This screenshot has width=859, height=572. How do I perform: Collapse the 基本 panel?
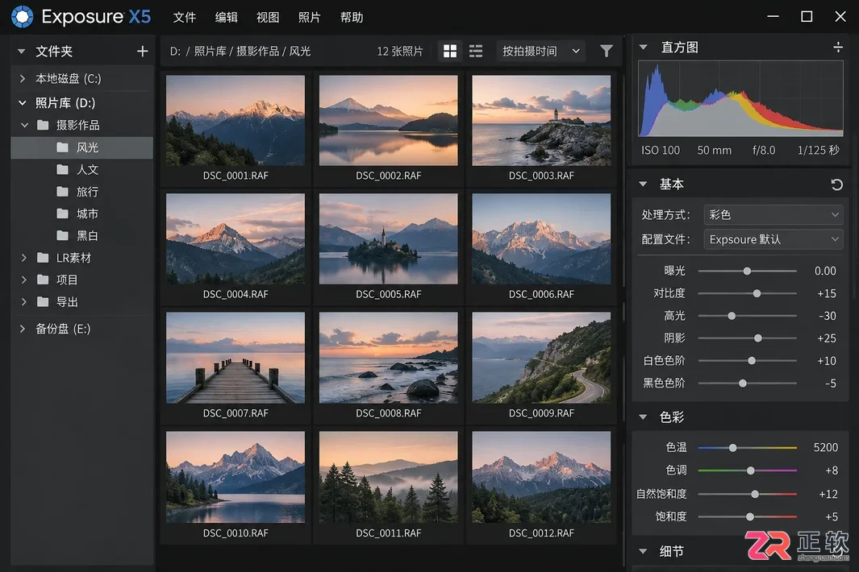pyautogui.click(x=643, y=184)
